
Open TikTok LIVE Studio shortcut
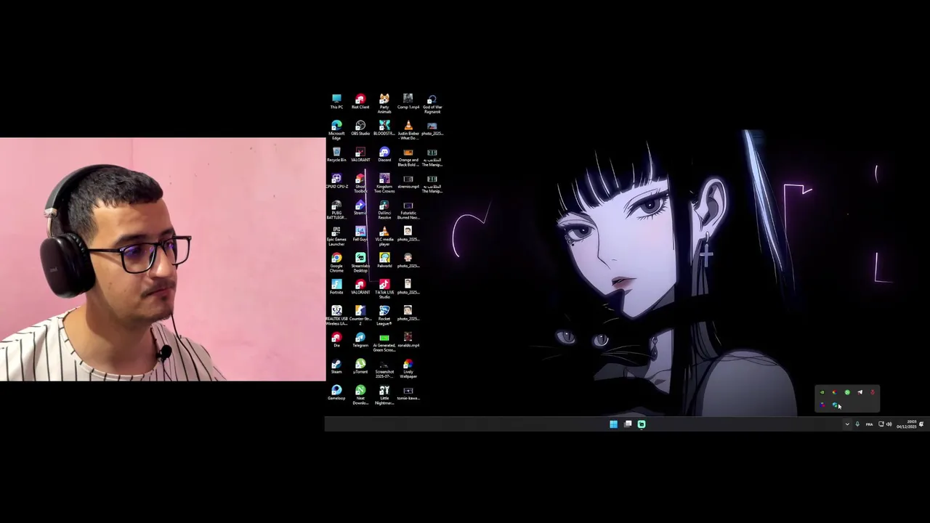click(384, 289)
